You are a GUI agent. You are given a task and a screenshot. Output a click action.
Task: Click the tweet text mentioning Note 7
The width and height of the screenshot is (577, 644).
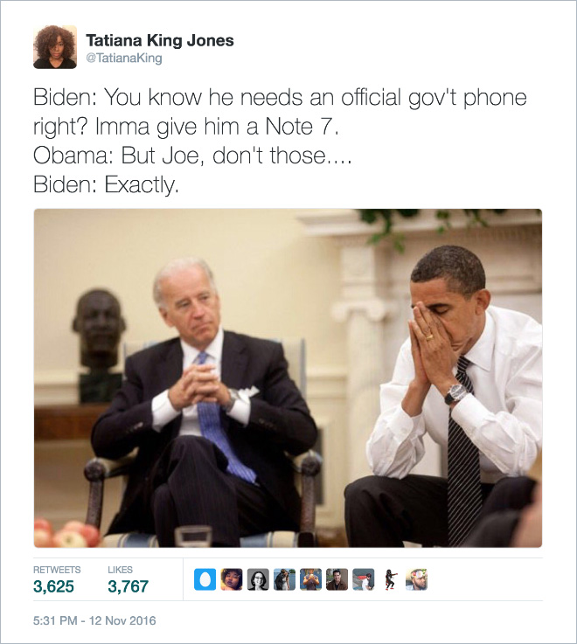(x=280, y=141)
